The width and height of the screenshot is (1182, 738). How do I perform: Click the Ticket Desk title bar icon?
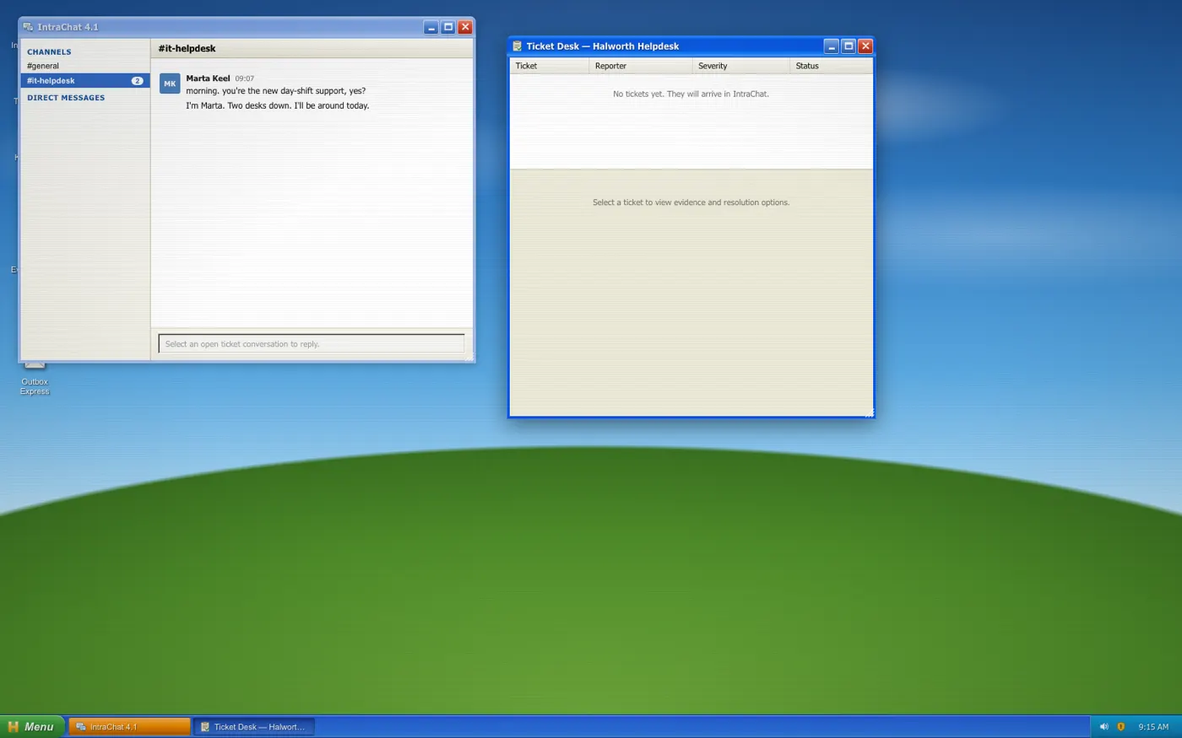[518, 46]
